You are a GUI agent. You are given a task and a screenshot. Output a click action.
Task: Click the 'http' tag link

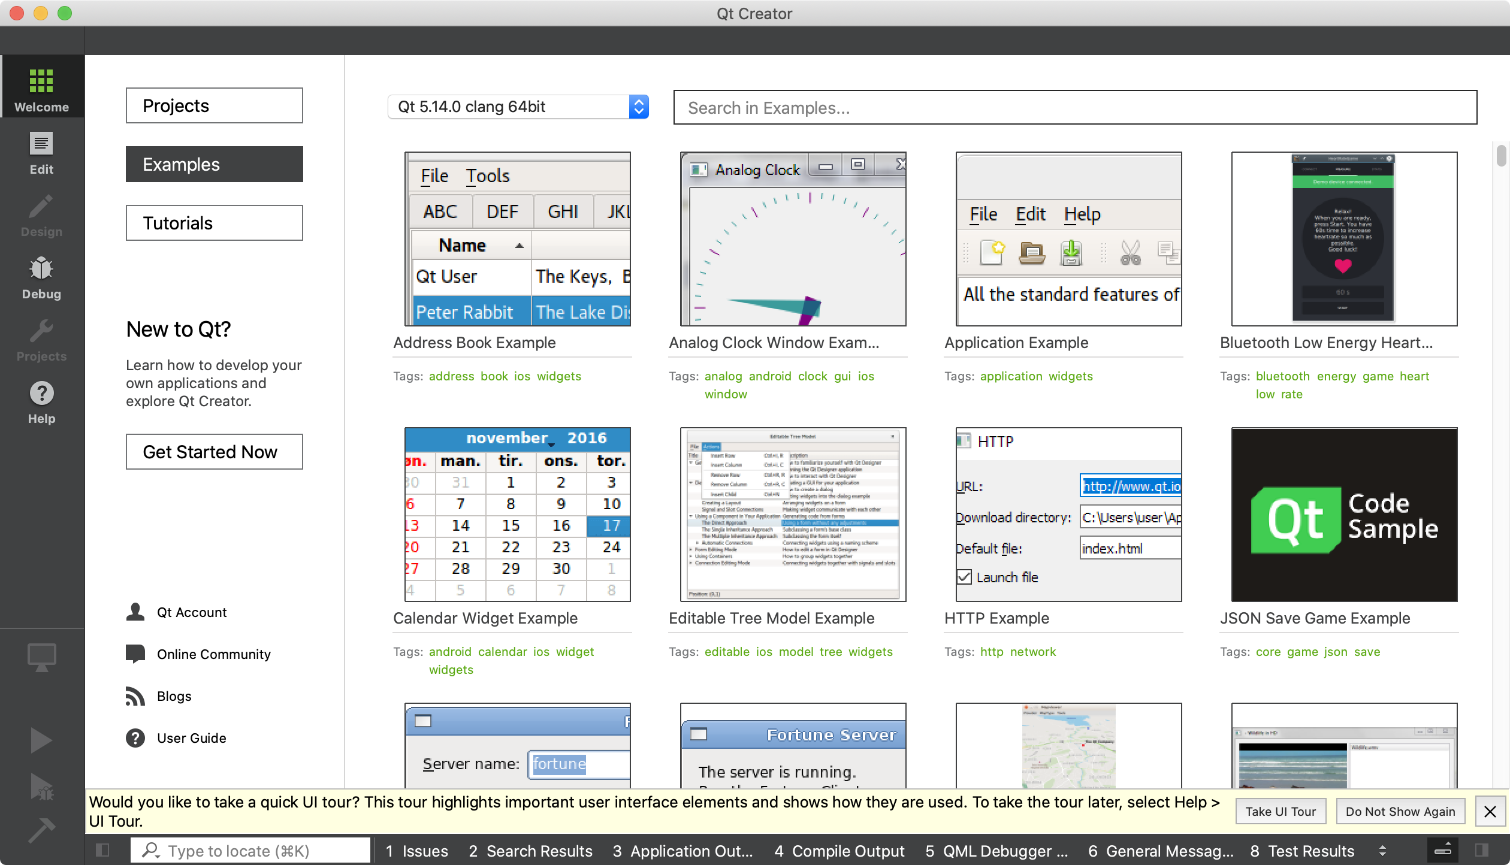(x=992, y=652)
